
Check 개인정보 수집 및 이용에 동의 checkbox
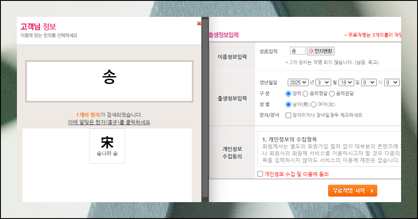click(x=260, y=174)
